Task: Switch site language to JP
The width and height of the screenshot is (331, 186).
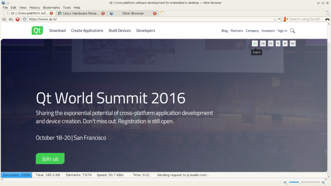Action: click(x=285, y=43)
